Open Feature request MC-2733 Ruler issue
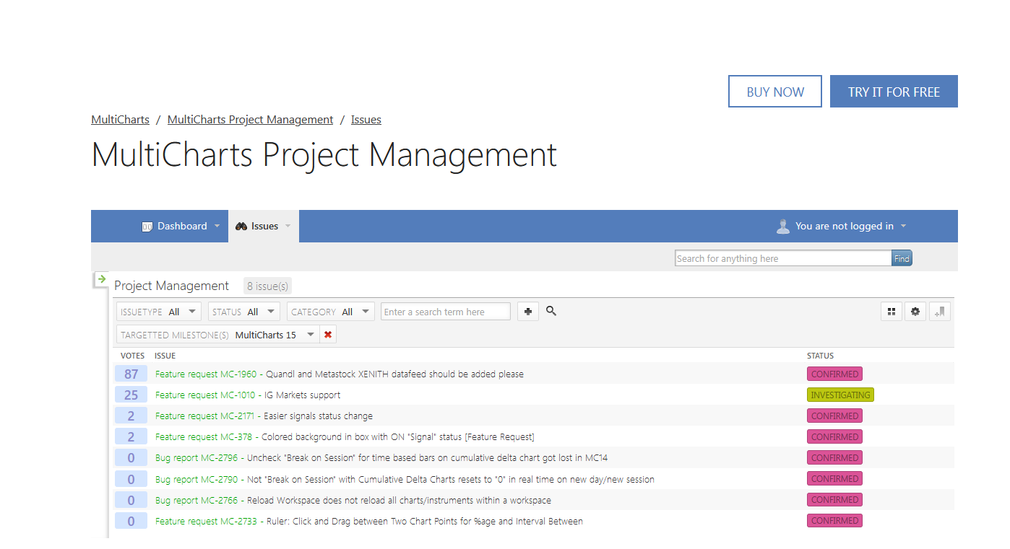This screenshot has height=549, width=1010. [369, 522]
